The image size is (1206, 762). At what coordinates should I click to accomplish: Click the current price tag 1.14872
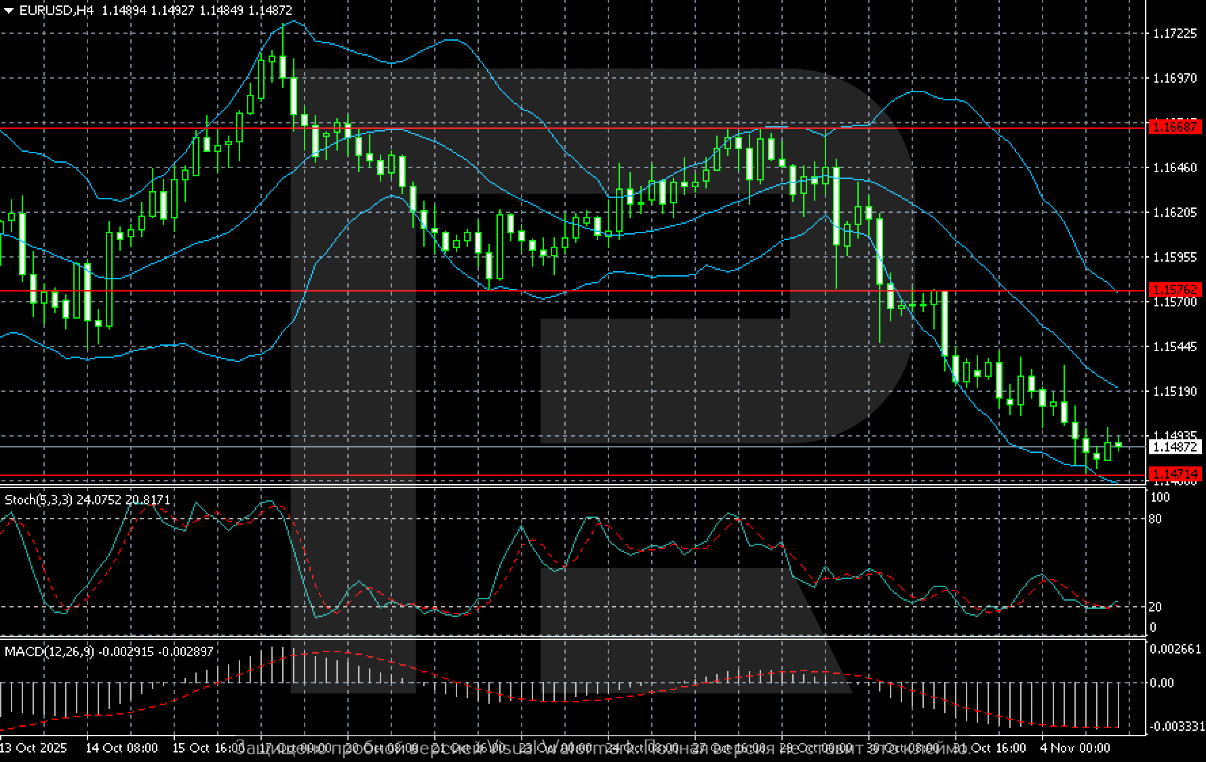point(1178,446)
